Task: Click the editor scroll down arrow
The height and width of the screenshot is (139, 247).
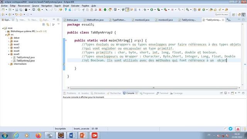Action: pos(243,85)
